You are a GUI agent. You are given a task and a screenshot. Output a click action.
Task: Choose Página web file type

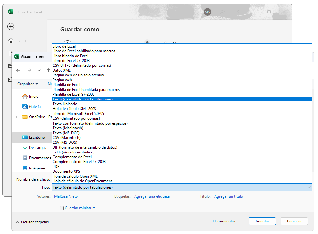click(x=182, y=80)
